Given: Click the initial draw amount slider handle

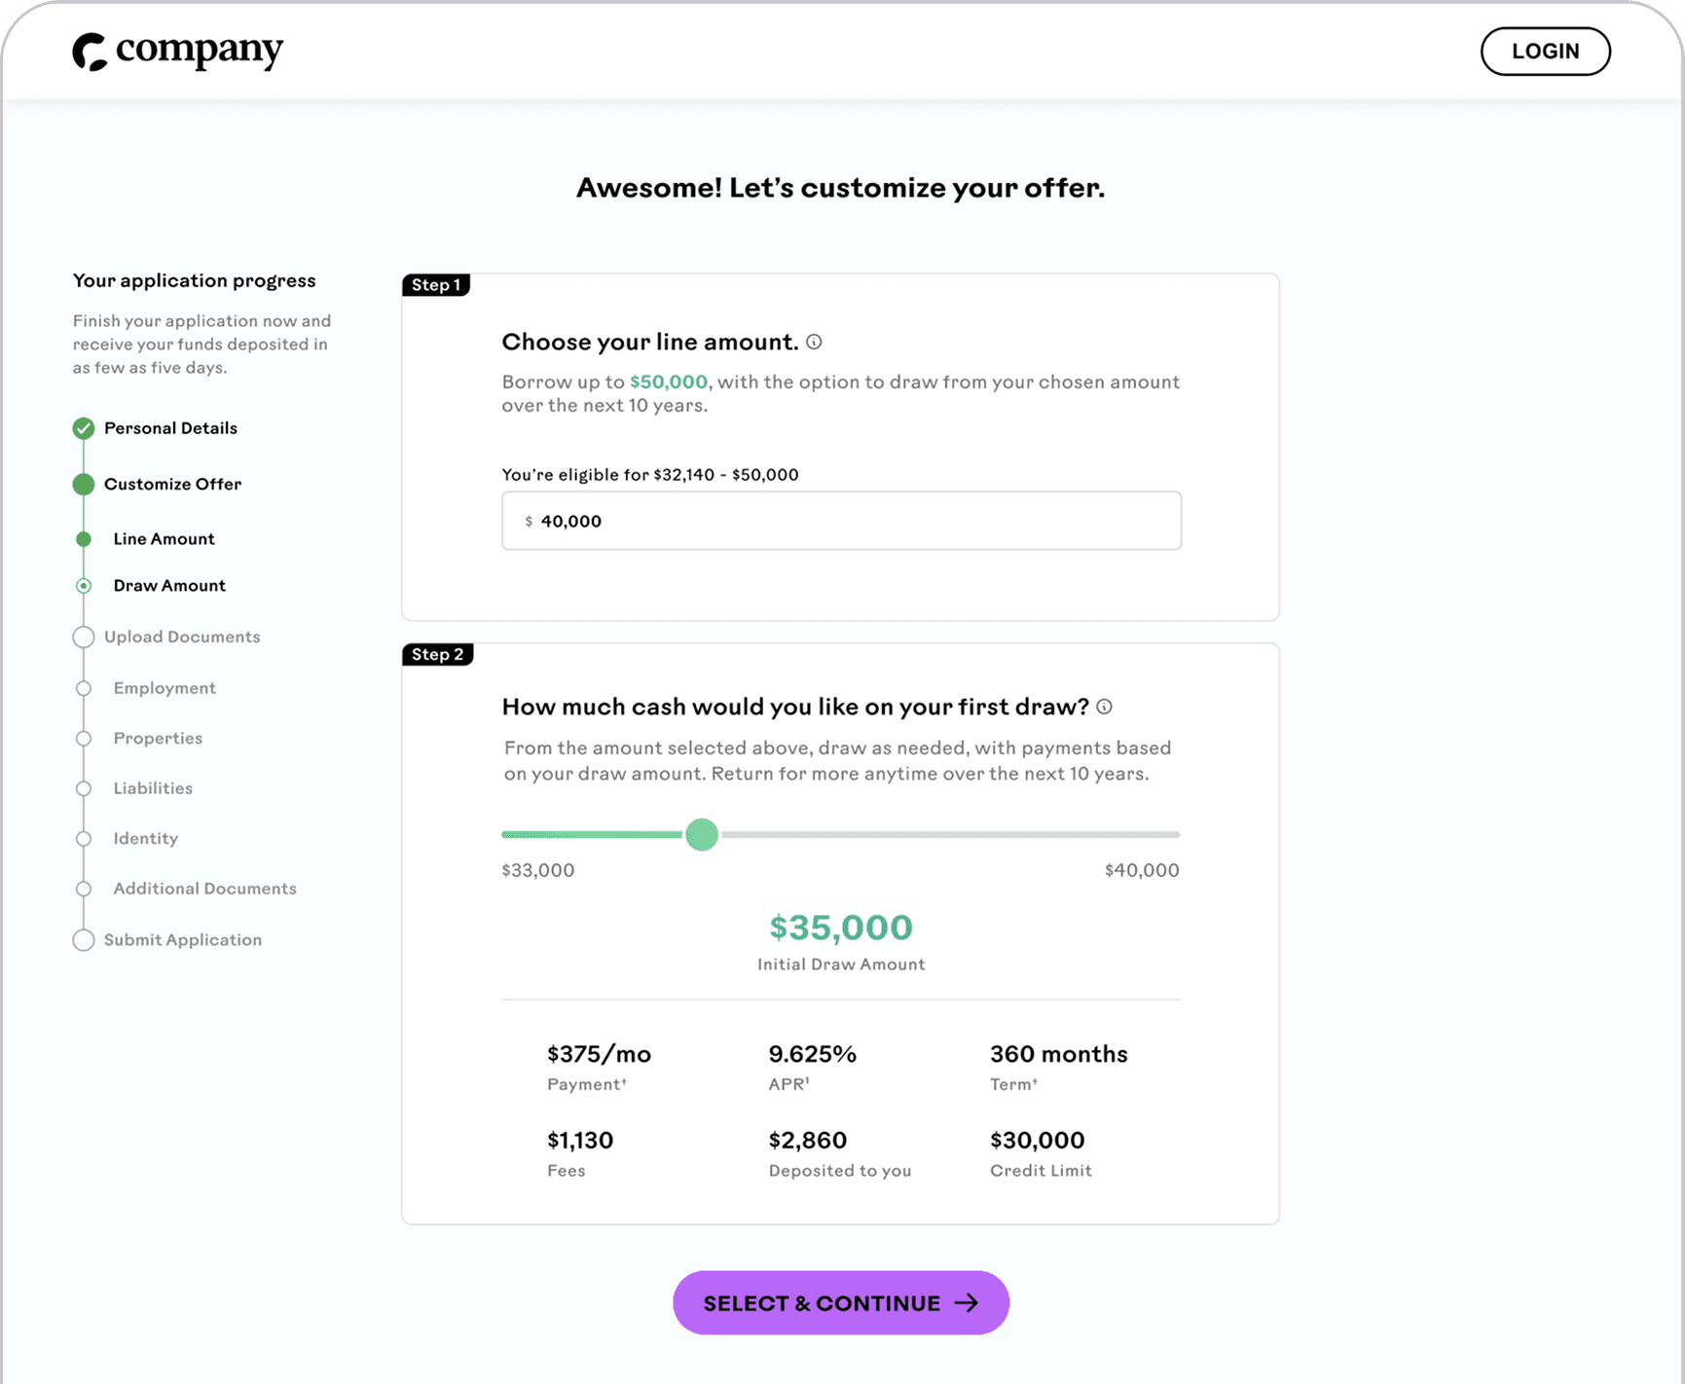Looking at the screenshot, I should click(x=702, y=834).
